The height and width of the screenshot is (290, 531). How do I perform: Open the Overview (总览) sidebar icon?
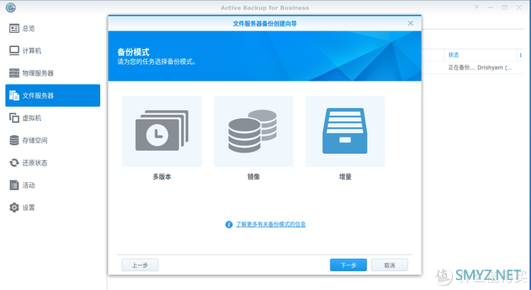tap(14, 28)
